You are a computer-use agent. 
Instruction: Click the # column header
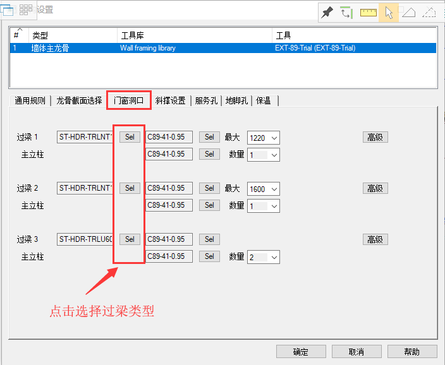click(x=19, y=35)
